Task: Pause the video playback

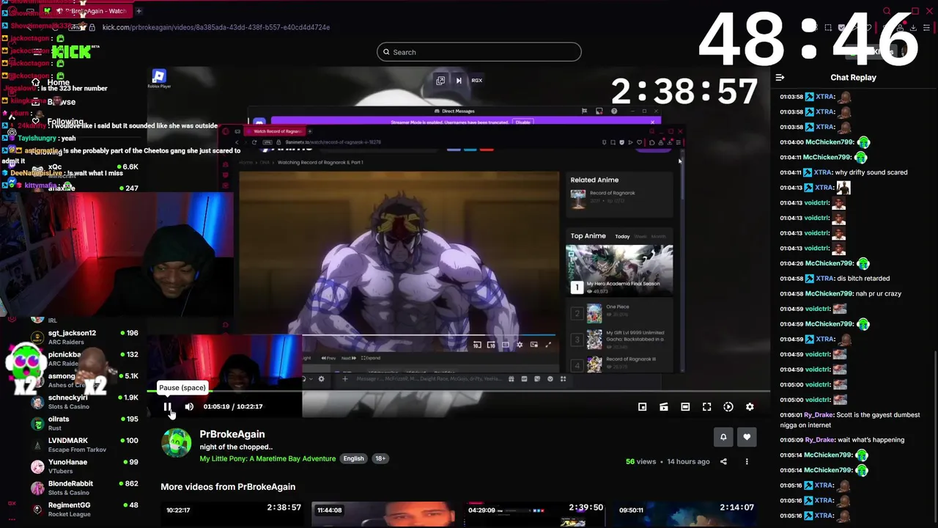Action: click(x=167, y=406)
